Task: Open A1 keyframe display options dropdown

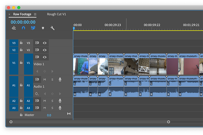Action: pos(37,94)
